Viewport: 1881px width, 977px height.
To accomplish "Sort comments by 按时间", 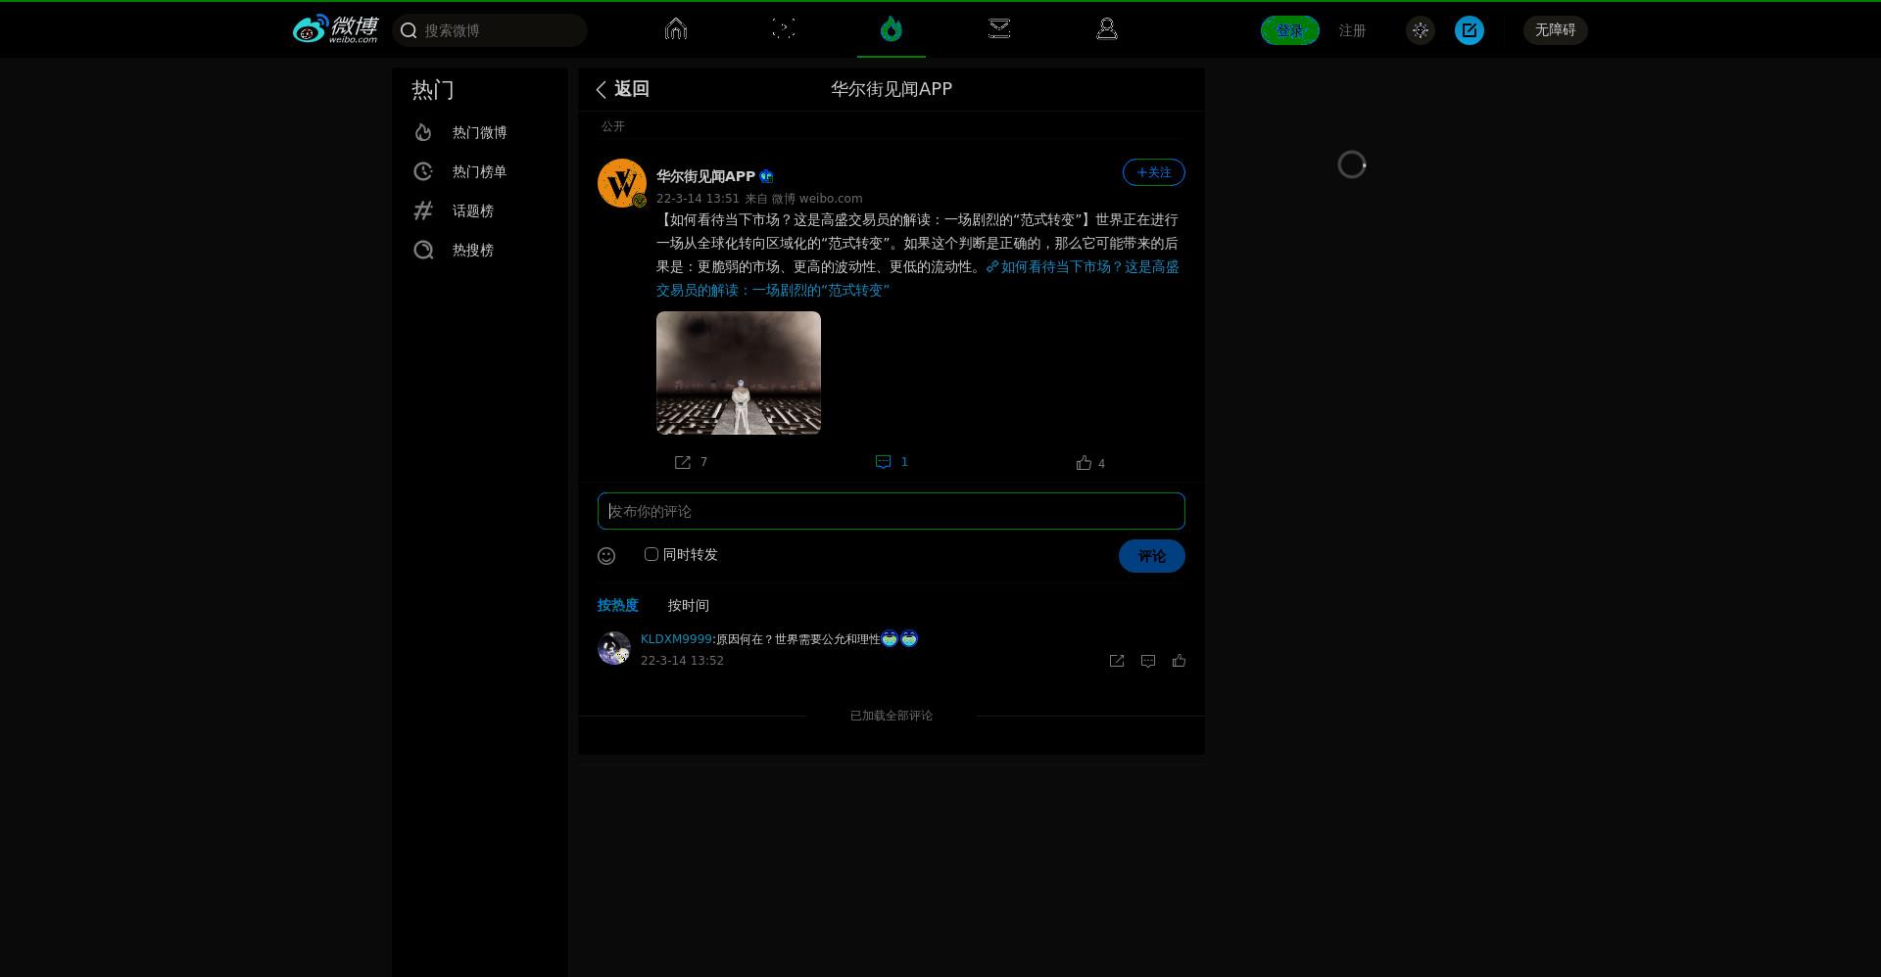I will 689,605.
